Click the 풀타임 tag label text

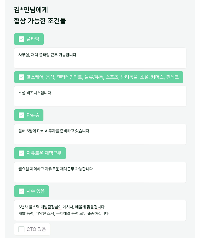33,39
